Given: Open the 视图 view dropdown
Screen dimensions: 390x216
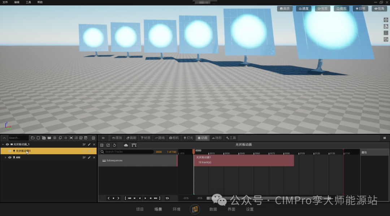Looking at the screenshot, I should [322, 8].
